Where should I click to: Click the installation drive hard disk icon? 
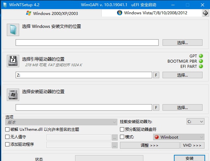point(13,95)
